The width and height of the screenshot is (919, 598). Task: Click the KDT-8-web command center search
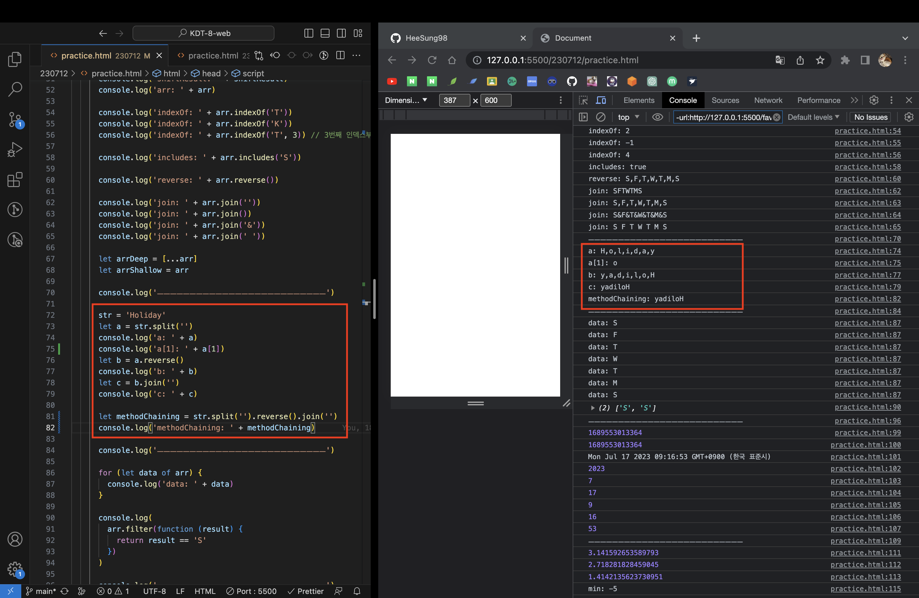click(x=203, y=33)
